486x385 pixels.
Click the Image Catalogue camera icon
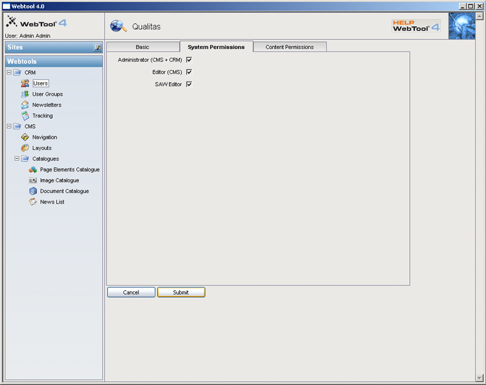33,181
